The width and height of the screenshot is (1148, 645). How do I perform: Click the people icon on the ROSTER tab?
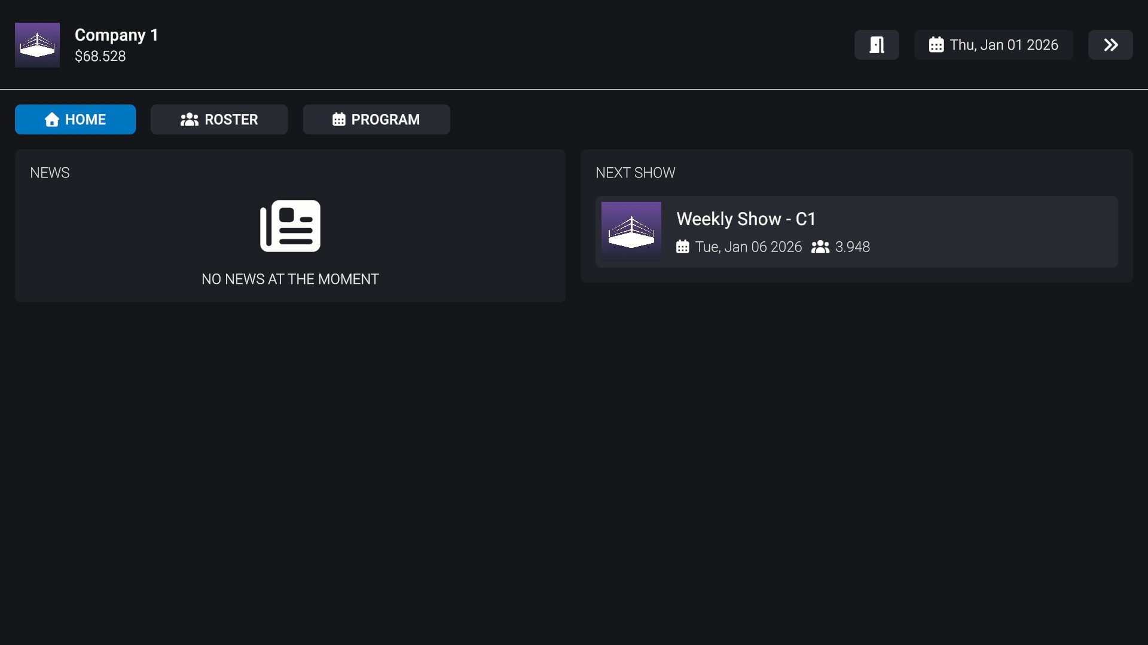(190, 119)
